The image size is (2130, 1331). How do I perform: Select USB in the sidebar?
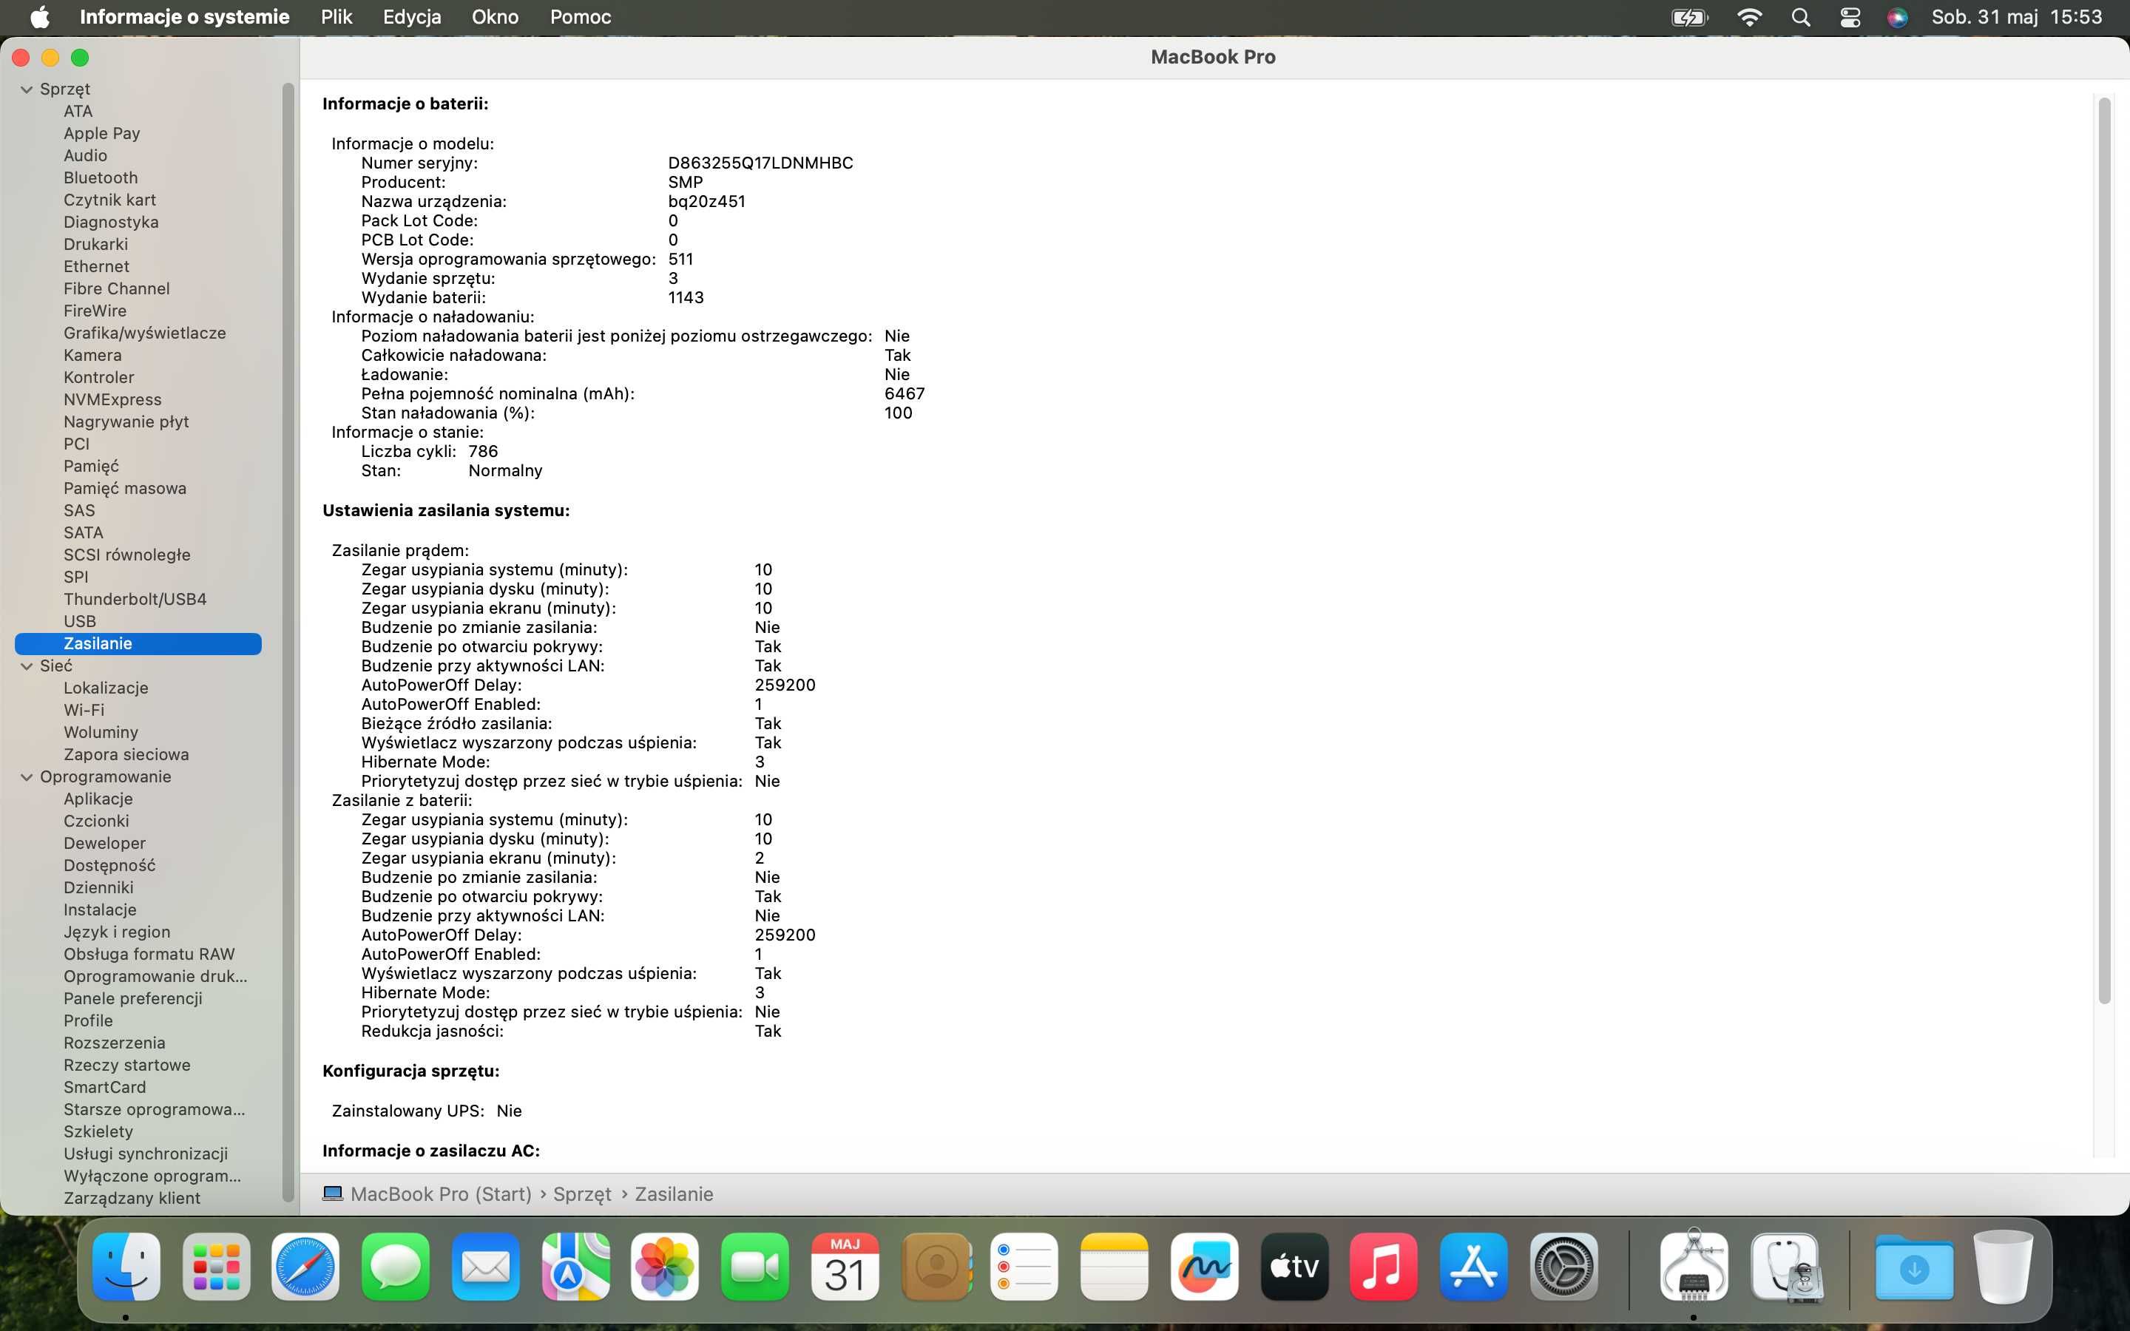point(79,621)
